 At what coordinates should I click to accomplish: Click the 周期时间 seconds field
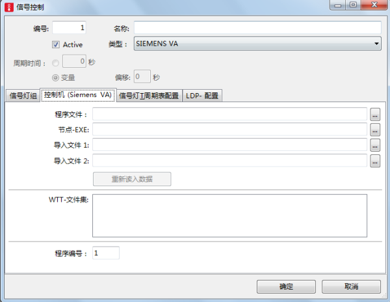(74, 61)
